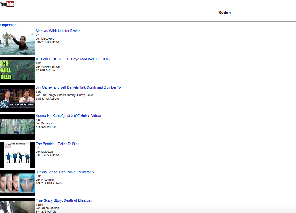This screenshot has width=296, height=213.
Task: Click the text 'von fucktown'
Action: click(44, 152)
